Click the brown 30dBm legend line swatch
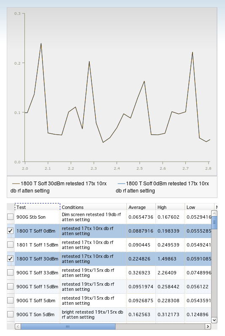Viewport: 225px width, 336px height. point(16,184)
